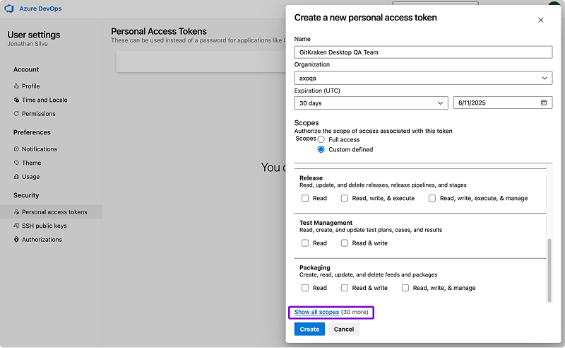This screenshot has width=565, height=348.
Task: Check the Packaging Read & write checkbox
Action: [345, 288]
